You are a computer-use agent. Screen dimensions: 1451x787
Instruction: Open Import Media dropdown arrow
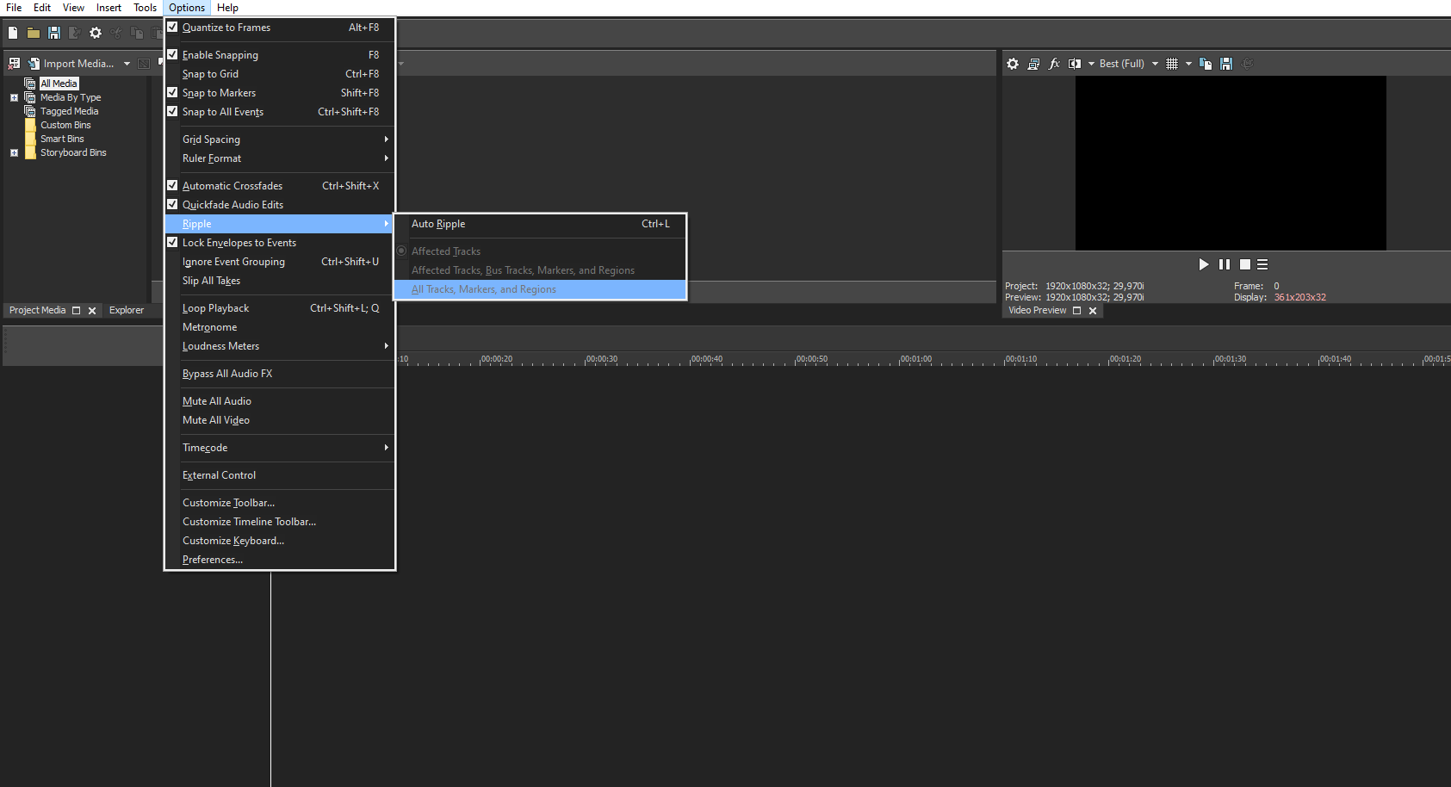pyautogui.click(x=127, y=64)
